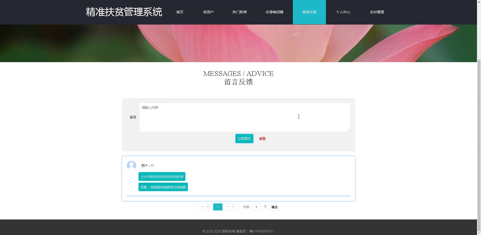Screen dimensions: 481x235
Task: Open the 首页 navigation item
Action: click(x=180, y=12)
